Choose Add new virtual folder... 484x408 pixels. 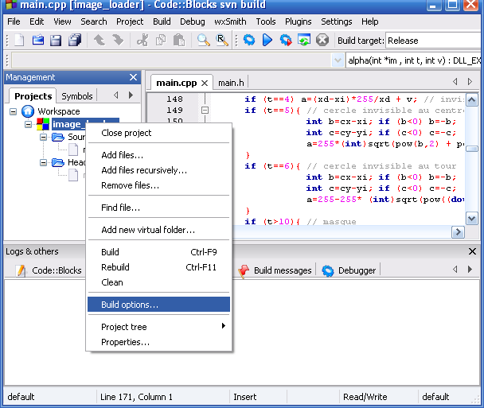pyautogui.click(x=158, y=230)
